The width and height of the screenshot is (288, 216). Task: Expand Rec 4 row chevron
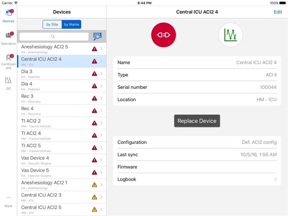101,110
